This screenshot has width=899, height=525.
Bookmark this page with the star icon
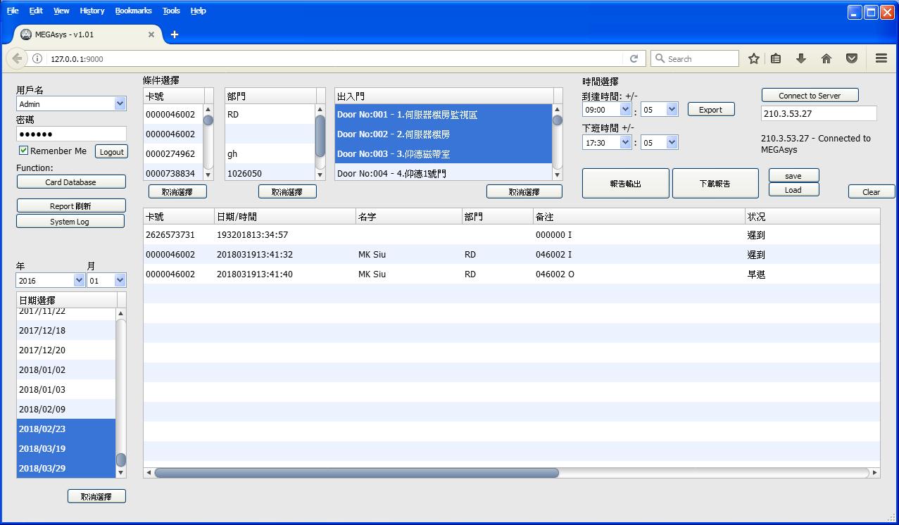pos(753,59)
